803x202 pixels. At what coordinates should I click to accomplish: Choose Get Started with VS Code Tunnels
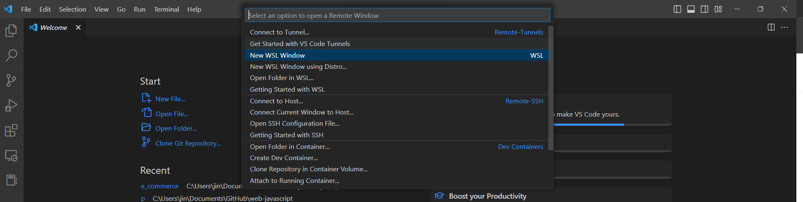click(x=397, y=44)
